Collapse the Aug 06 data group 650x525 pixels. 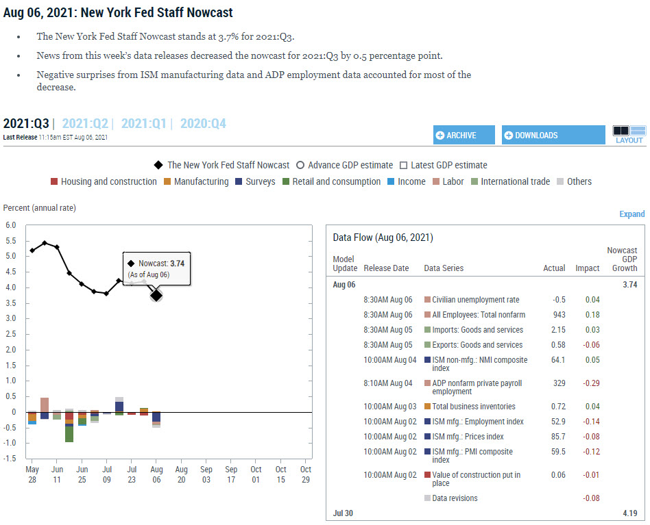pos(344,284)
